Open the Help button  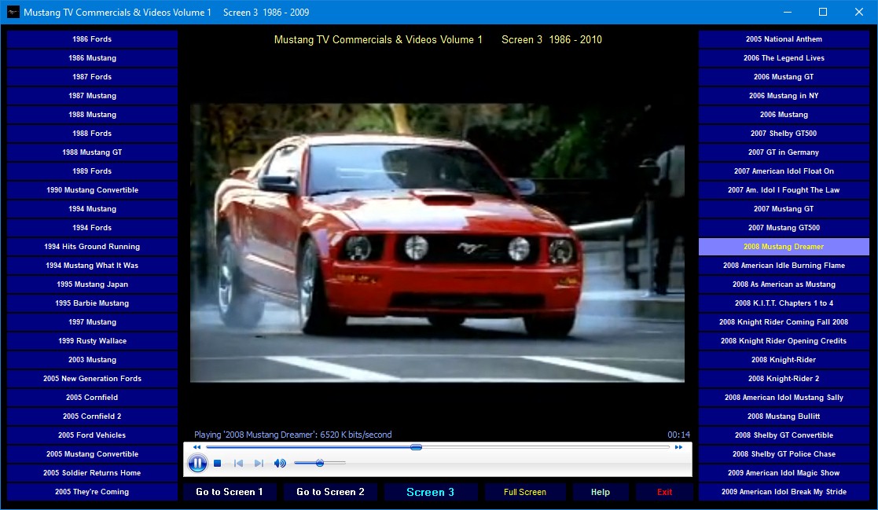tap(601, 492)
